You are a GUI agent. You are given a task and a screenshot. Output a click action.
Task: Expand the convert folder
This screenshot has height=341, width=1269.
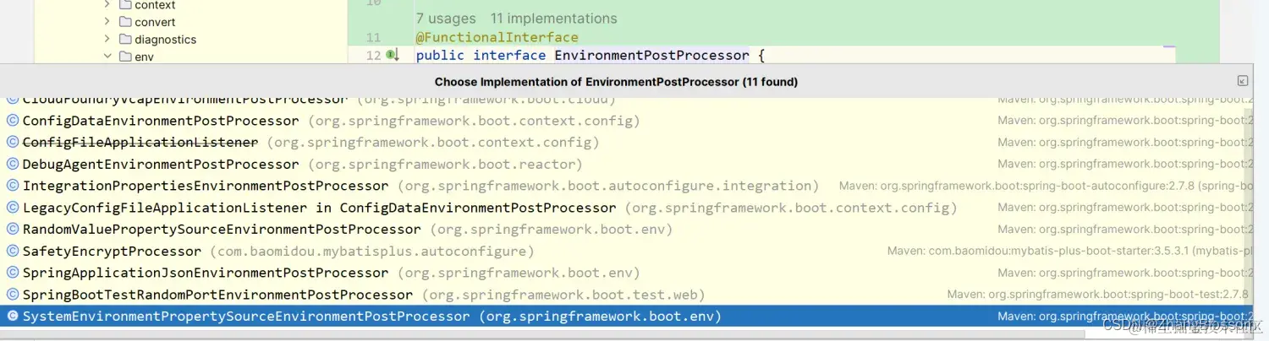[107, 22]
